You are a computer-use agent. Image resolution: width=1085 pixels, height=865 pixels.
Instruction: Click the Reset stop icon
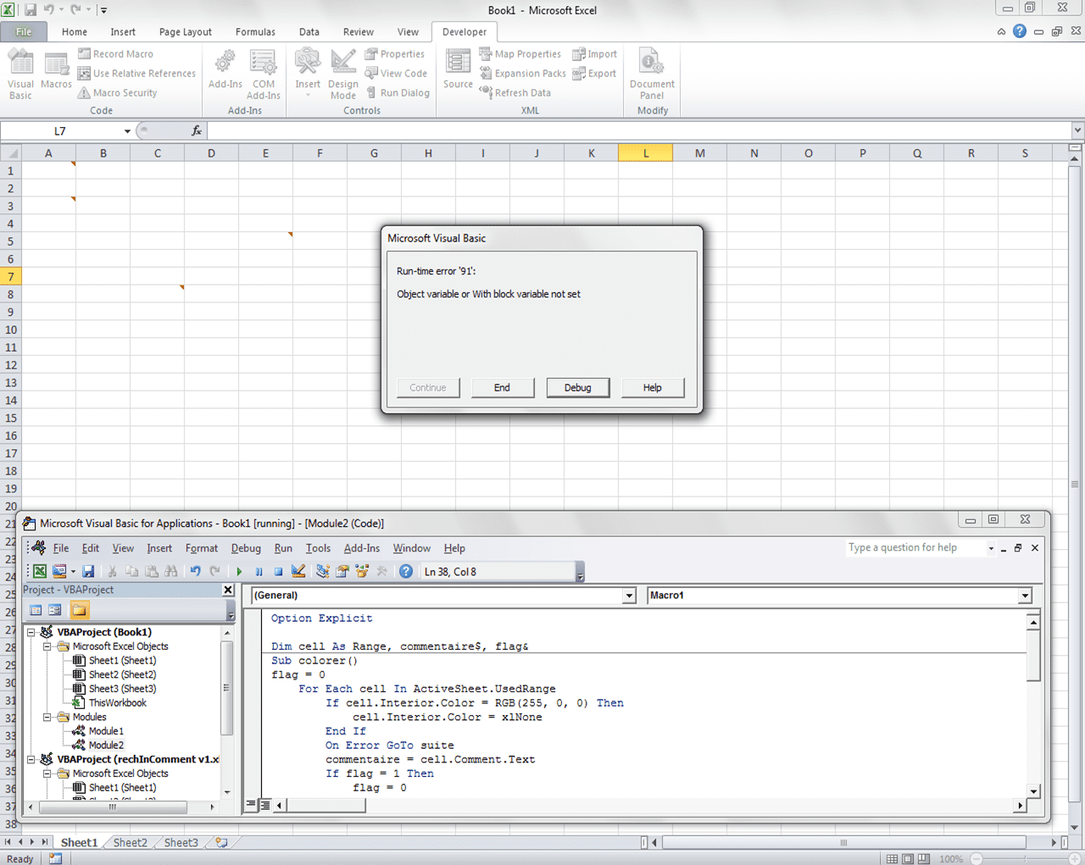point(278,572)
